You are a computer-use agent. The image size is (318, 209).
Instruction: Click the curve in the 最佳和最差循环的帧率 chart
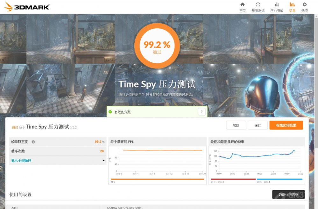(257, 156)
